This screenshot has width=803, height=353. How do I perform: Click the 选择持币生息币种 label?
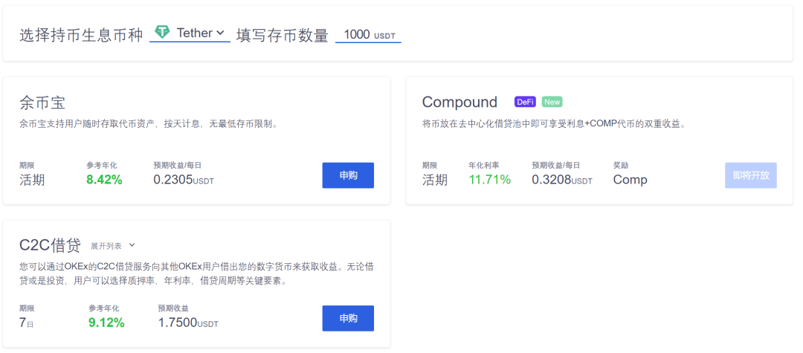click(81, 36)
